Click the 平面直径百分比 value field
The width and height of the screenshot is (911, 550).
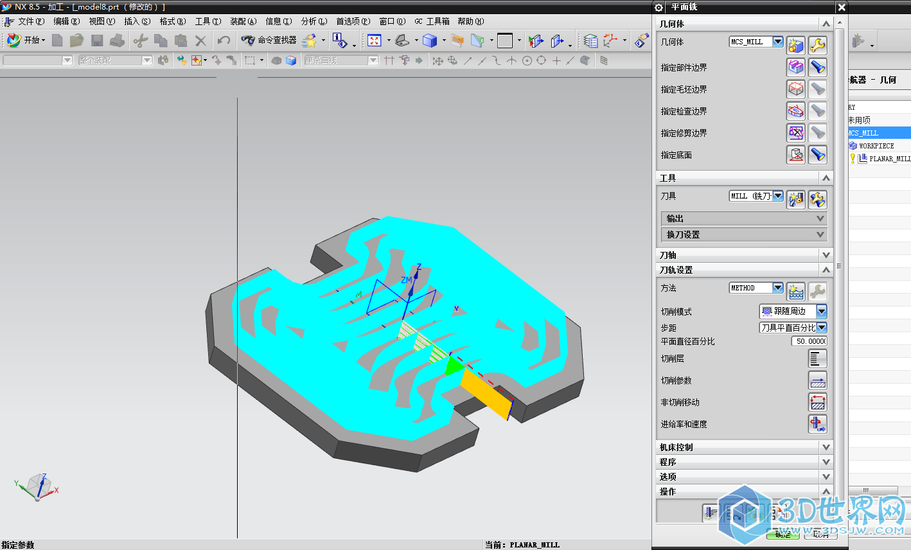[809, 341]
